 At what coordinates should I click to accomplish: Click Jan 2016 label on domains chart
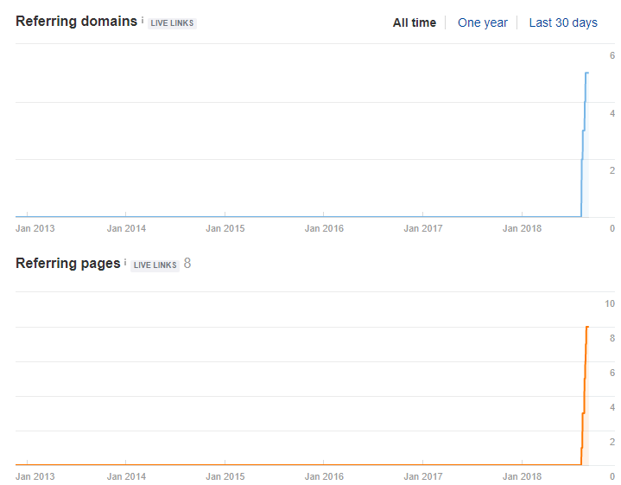[324, 228]
